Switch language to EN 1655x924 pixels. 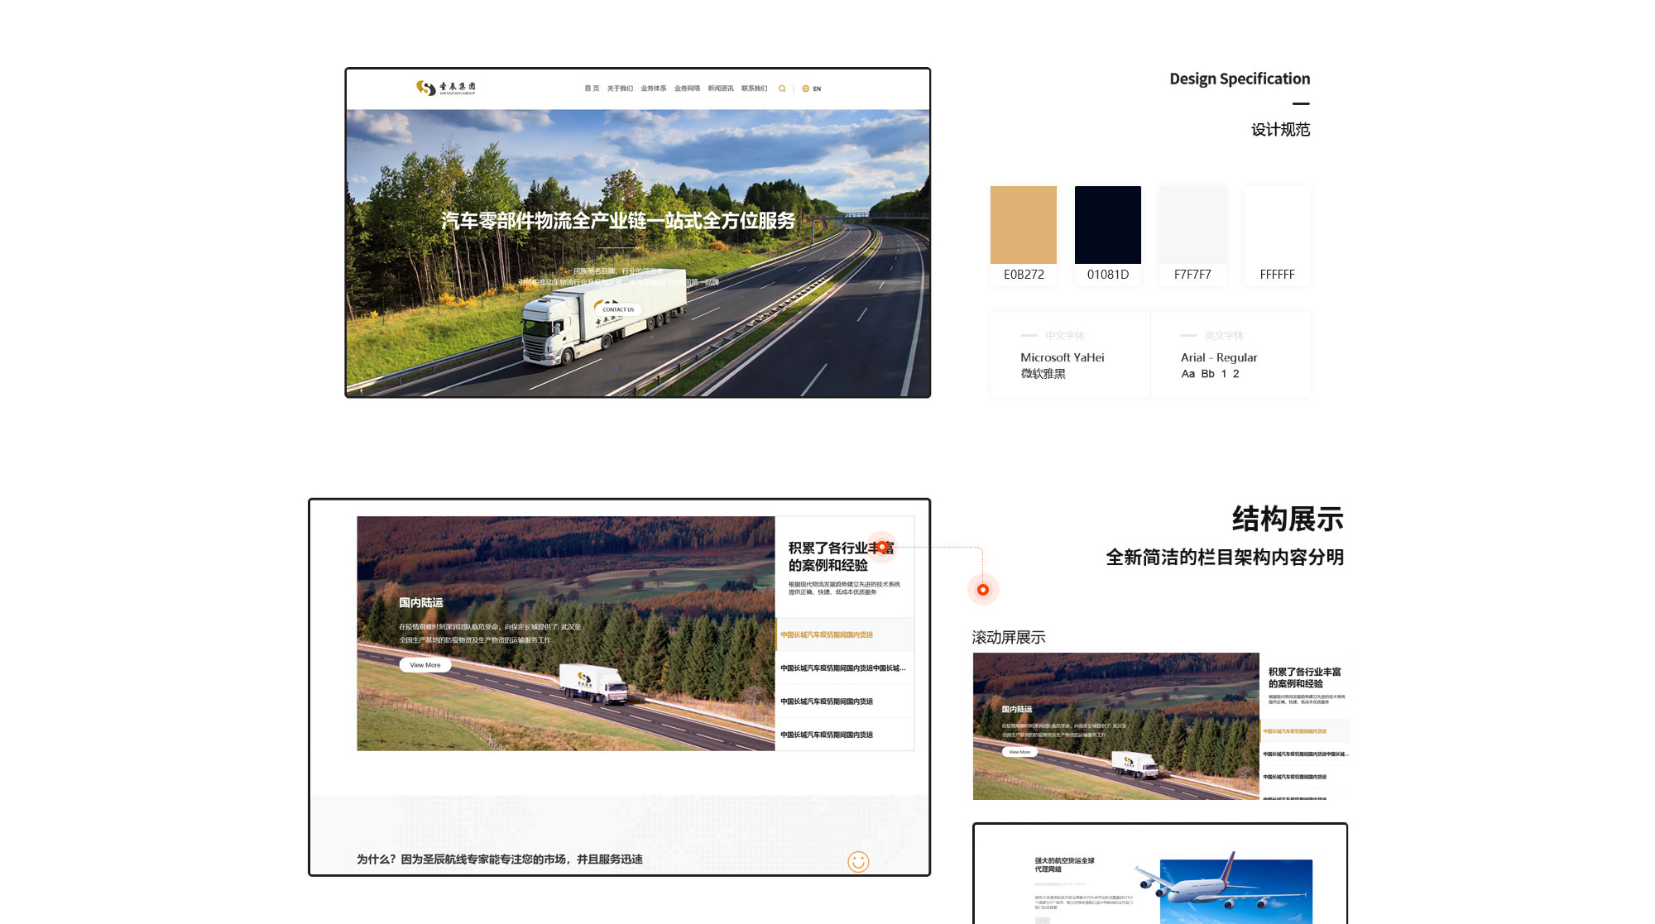[817, 89]
